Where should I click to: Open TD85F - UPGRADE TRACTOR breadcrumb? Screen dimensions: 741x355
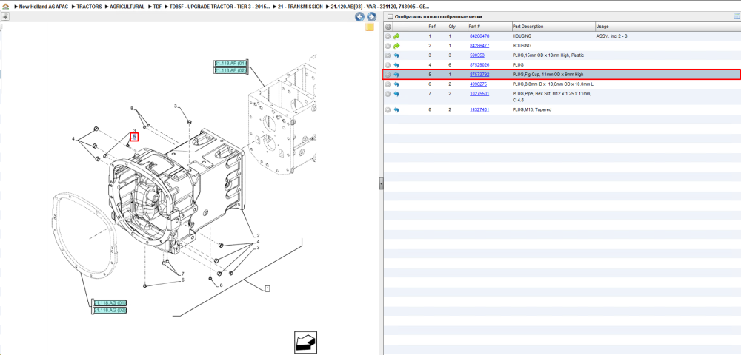pyautogui.click(x=220, y=7)
